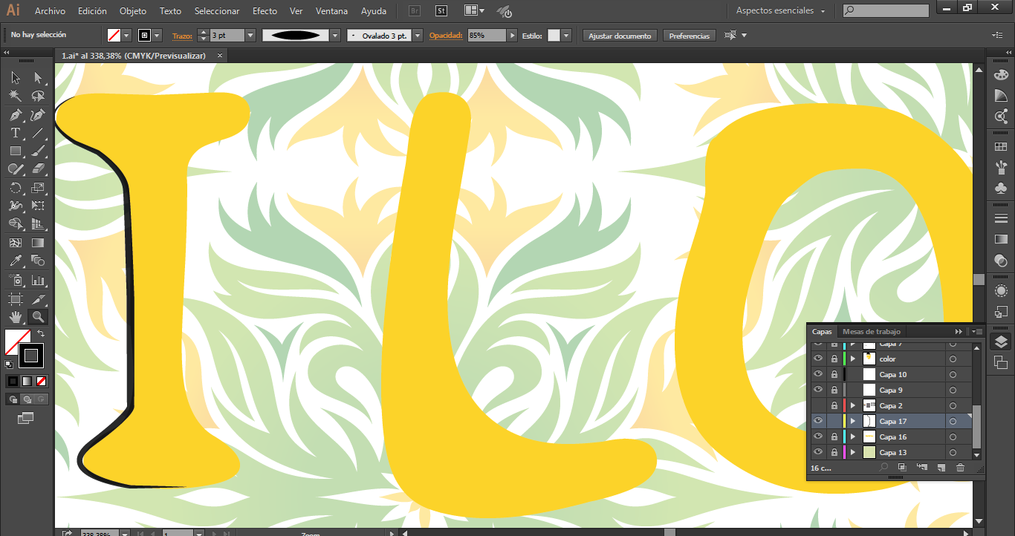This screenshot has width=1015, height=536.
Task: Select the Line Segment tool
Action: point(38,133)
